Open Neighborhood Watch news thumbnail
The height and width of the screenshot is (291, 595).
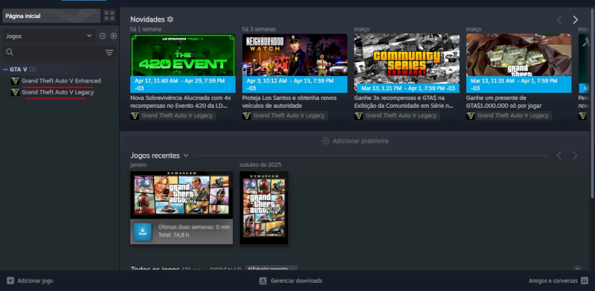coord(295,55)
